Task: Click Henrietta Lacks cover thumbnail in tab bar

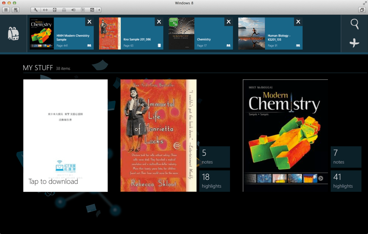Action: [110, 33]
